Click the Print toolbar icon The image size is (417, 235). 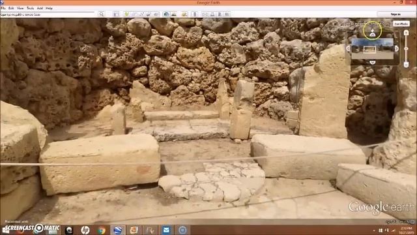click(212, 14)
